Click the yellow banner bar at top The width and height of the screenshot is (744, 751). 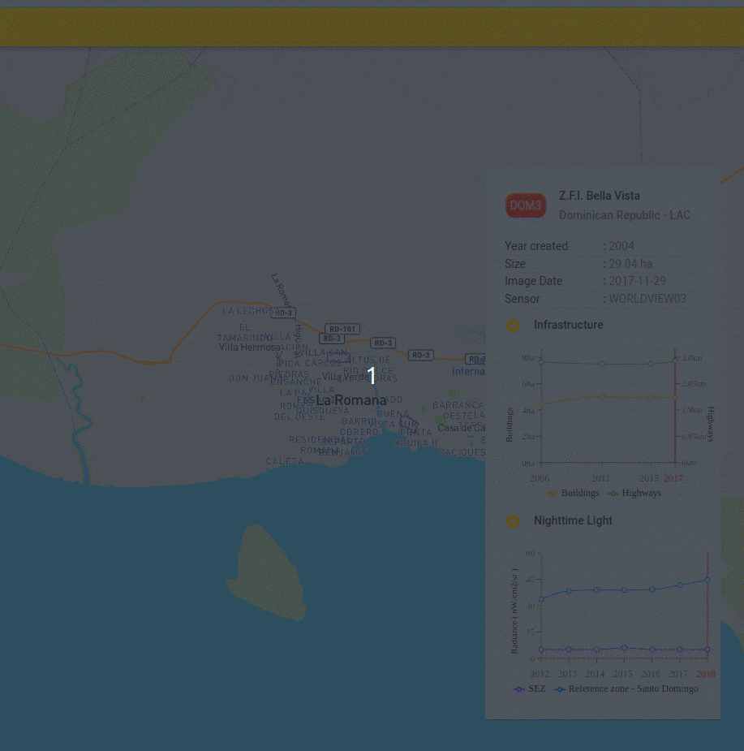tap(372, 28)
